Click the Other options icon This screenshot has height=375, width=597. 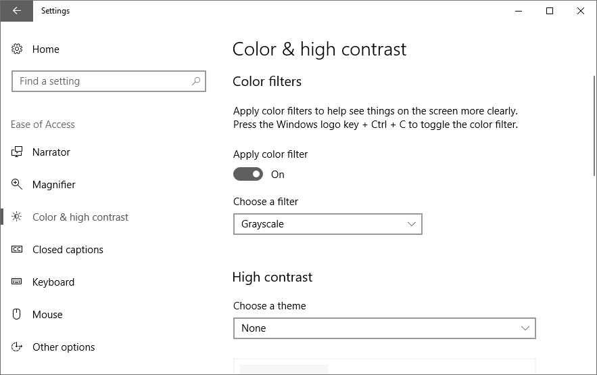click(x=18, y=347)
